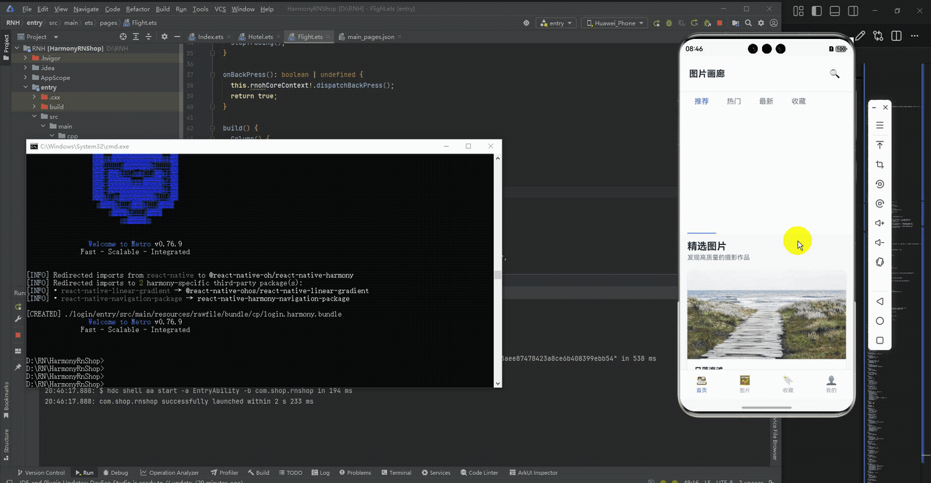Expand the build folder in tree
The height and width of the screenshot is (483, 931).
35,107
